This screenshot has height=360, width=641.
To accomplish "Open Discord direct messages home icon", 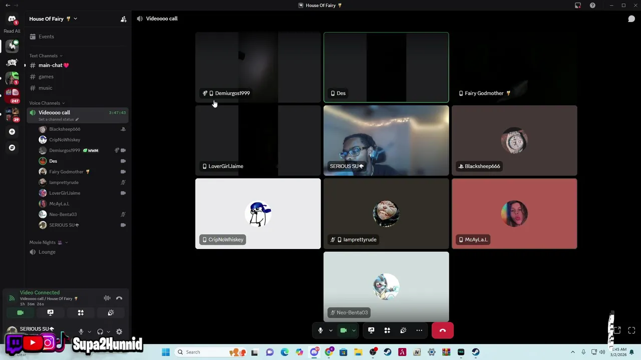I will click(x=12, y=19).
